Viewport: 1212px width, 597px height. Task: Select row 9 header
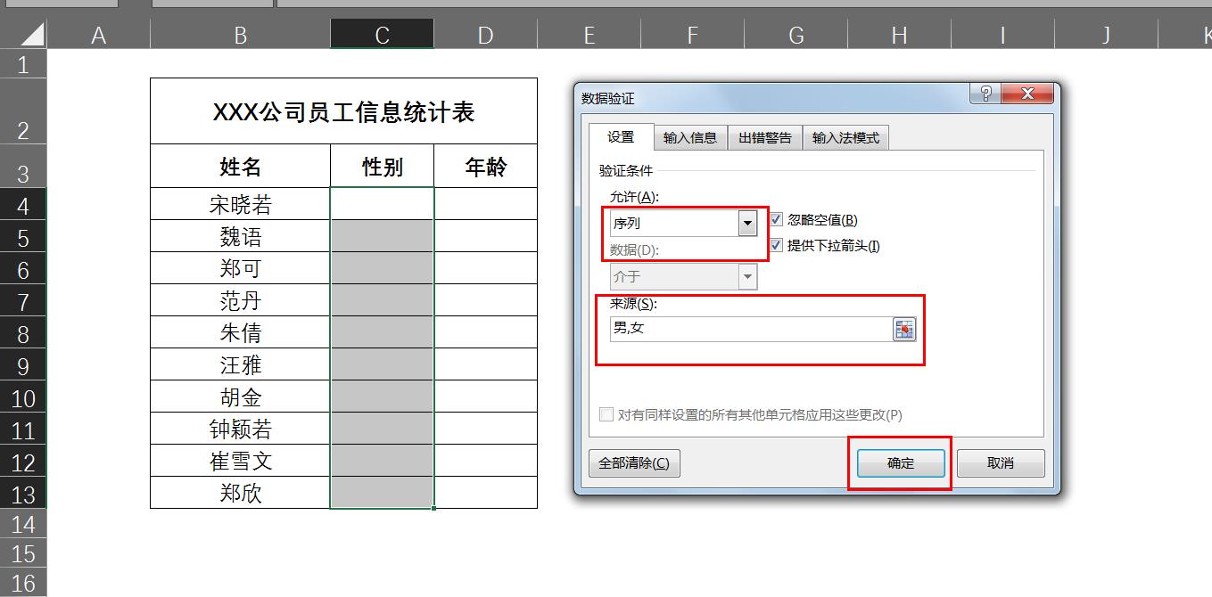pos(23,364)
